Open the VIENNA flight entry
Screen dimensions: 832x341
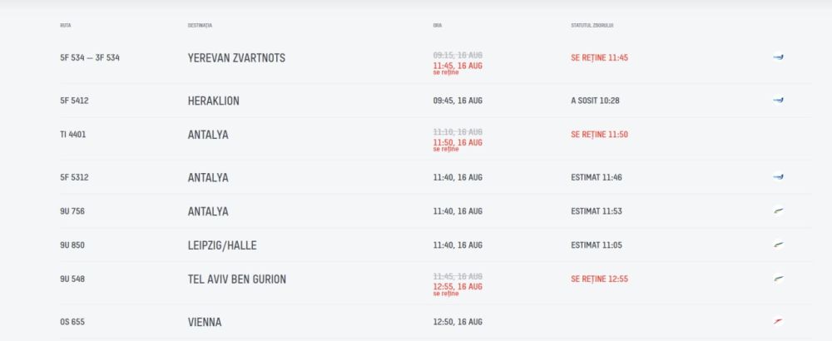click(x=205, y=322)
